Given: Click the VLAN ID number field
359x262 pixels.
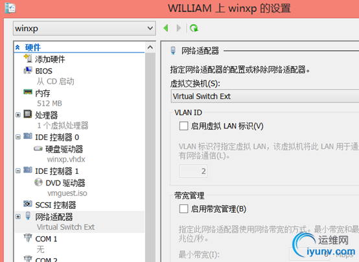Looking at the screenshot, I should pos(194,171).
